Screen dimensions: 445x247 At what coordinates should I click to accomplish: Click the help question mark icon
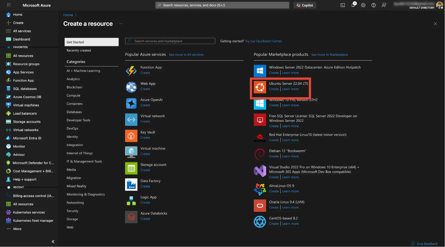pos(373,5)
